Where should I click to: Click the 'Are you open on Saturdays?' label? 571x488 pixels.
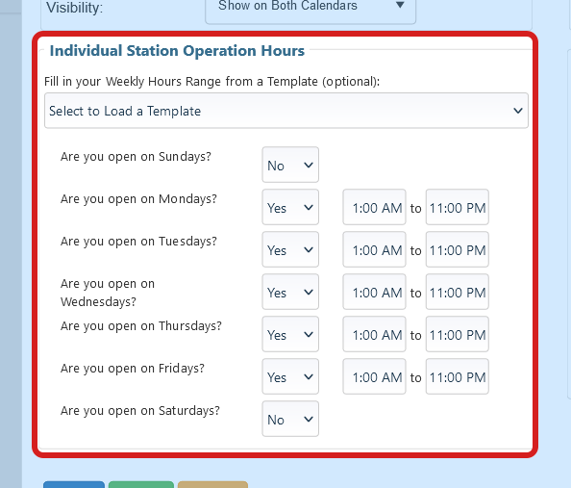click(140, 411)
